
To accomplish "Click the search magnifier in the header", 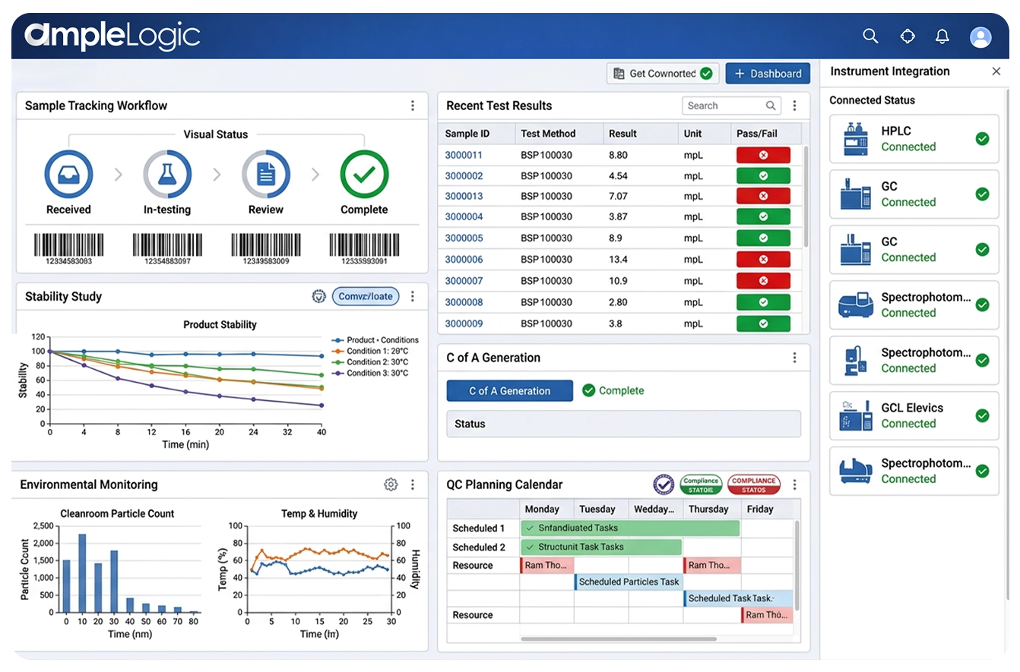I will point(870,36).
